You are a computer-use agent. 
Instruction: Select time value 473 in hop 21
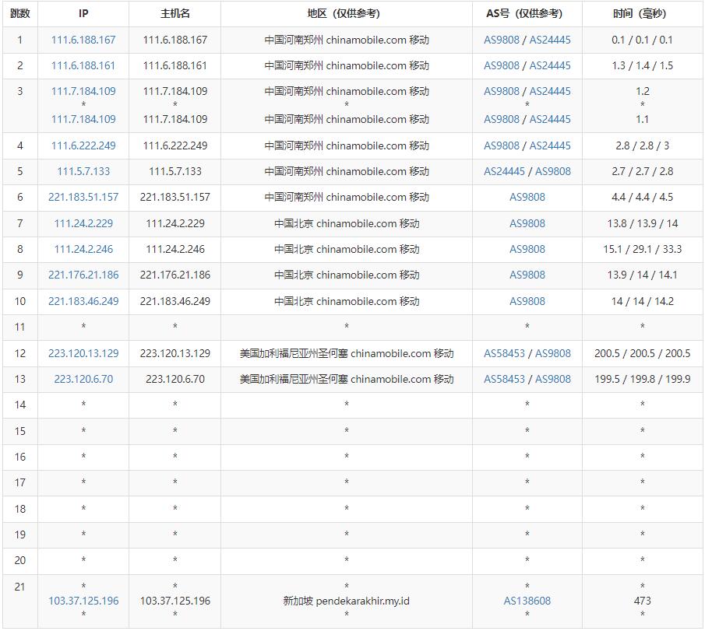(x=642, y=601)
